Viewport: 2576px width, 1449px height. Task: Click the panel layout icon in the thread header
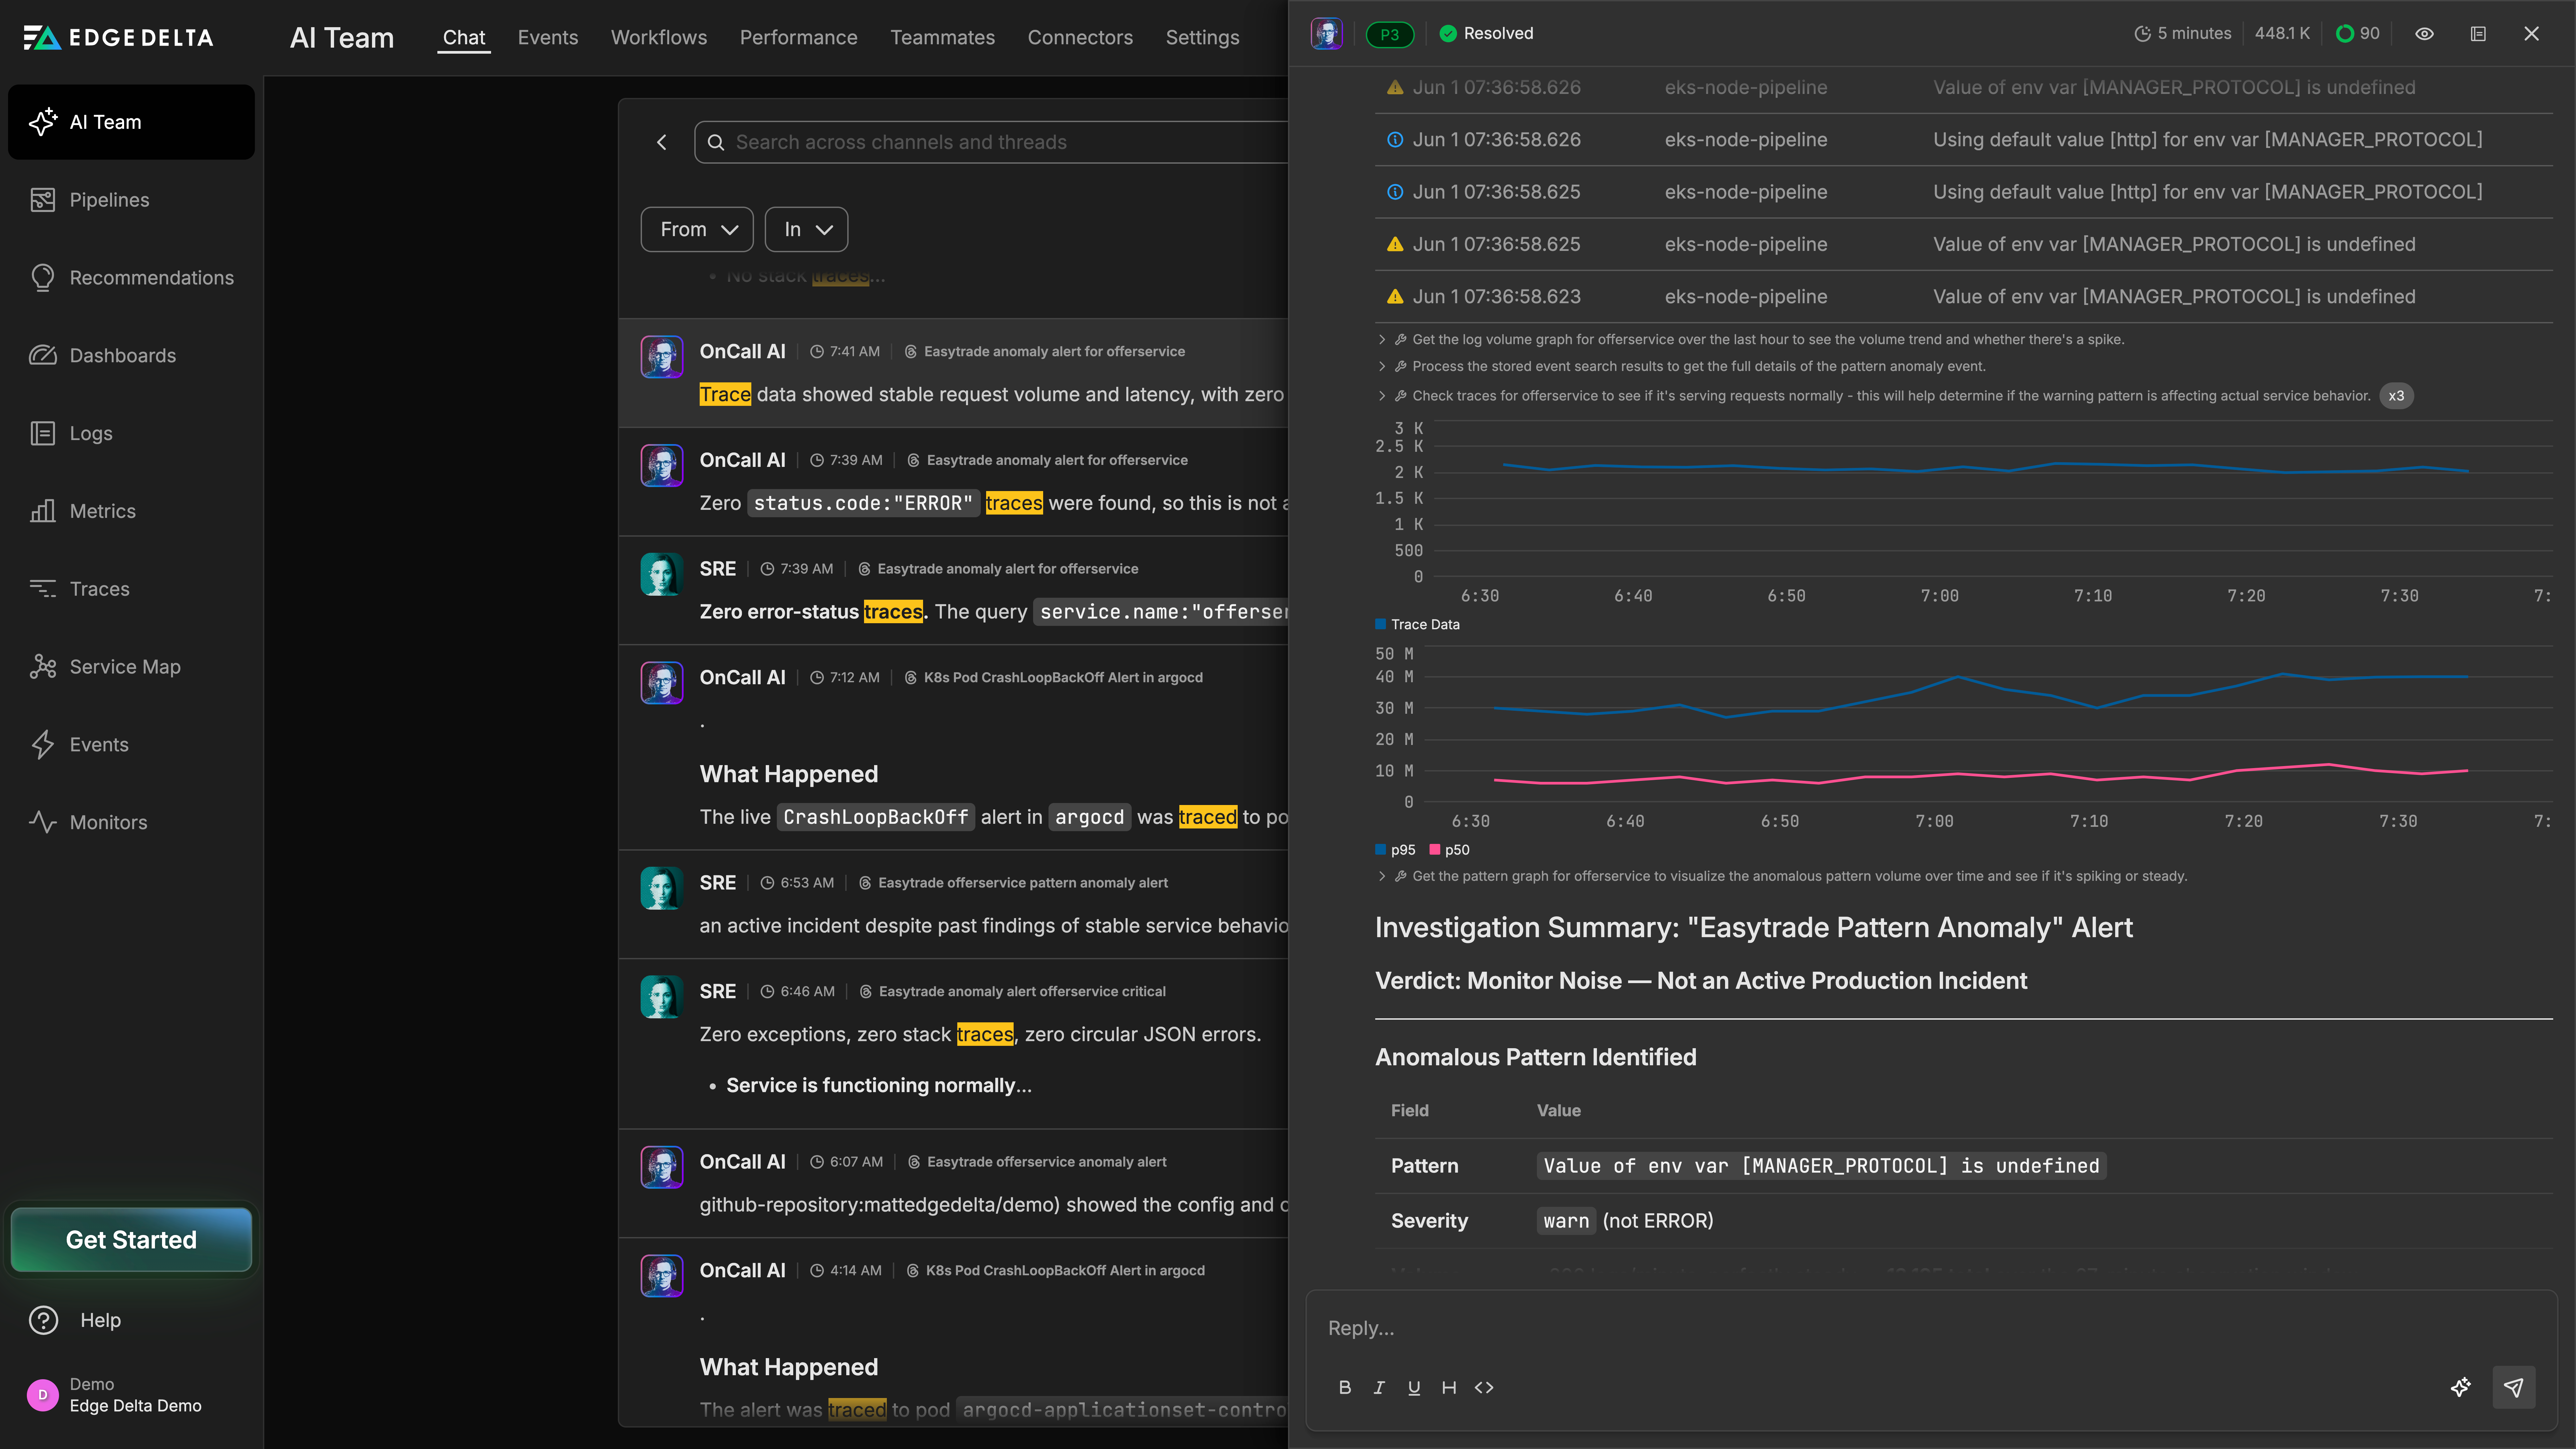2478,34
